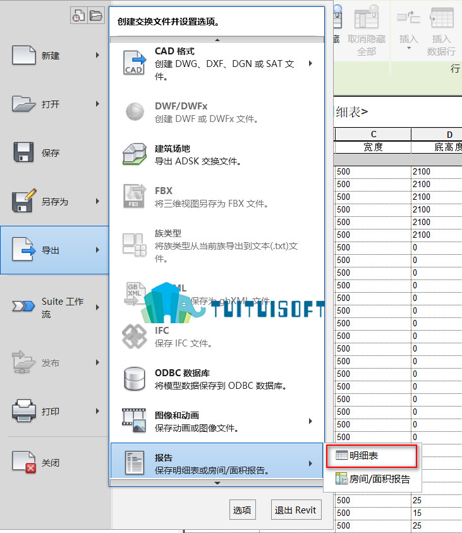Click the ODBC database cylinder icon

click(135, 379)
